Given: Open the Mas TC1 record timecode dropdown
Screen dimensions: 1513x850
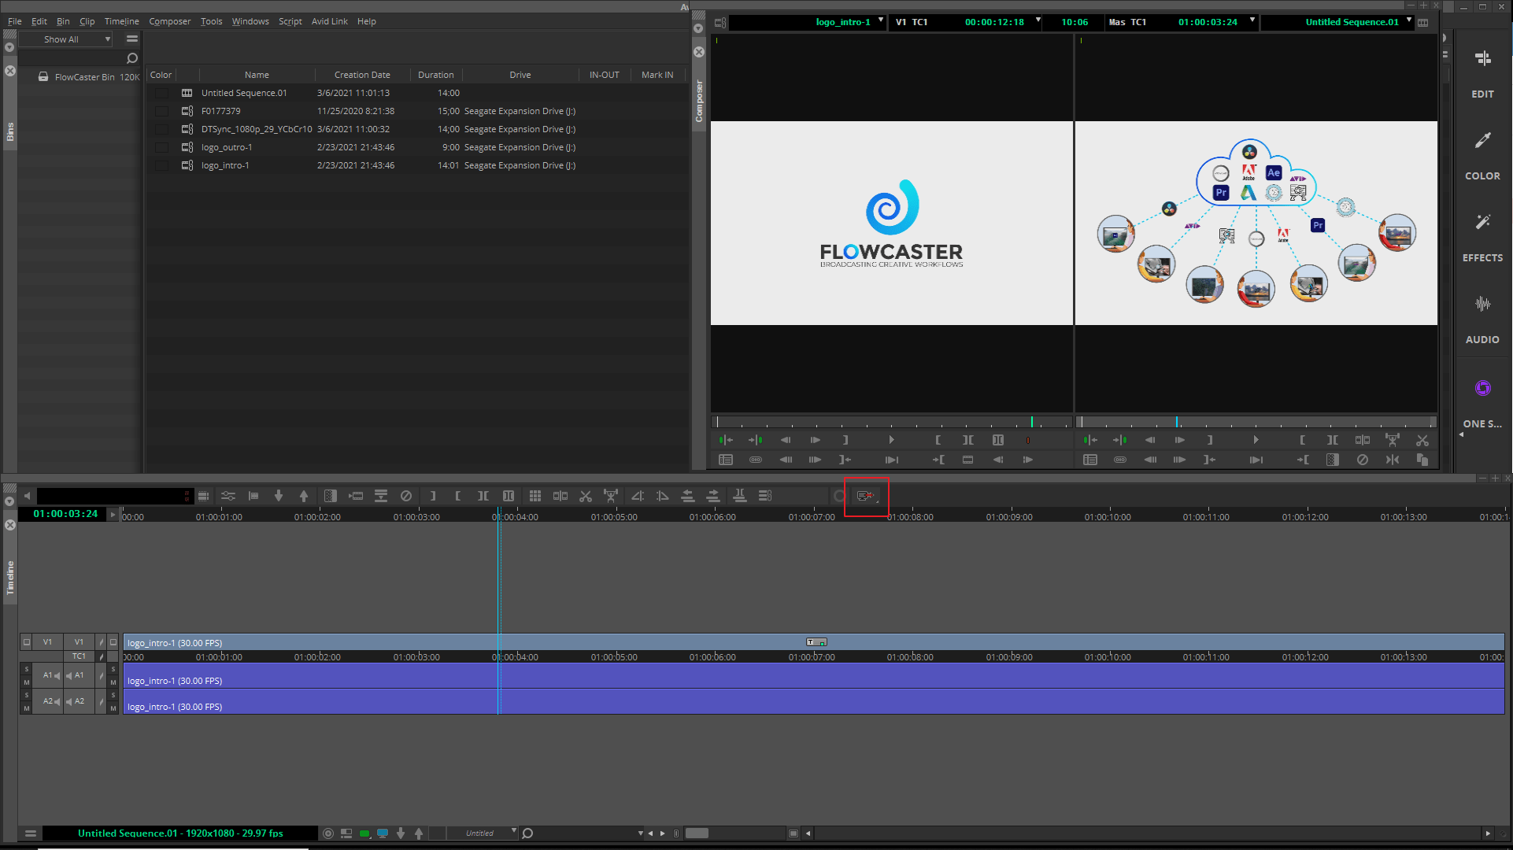Looking at the screenshot, I should [1252, 20].
